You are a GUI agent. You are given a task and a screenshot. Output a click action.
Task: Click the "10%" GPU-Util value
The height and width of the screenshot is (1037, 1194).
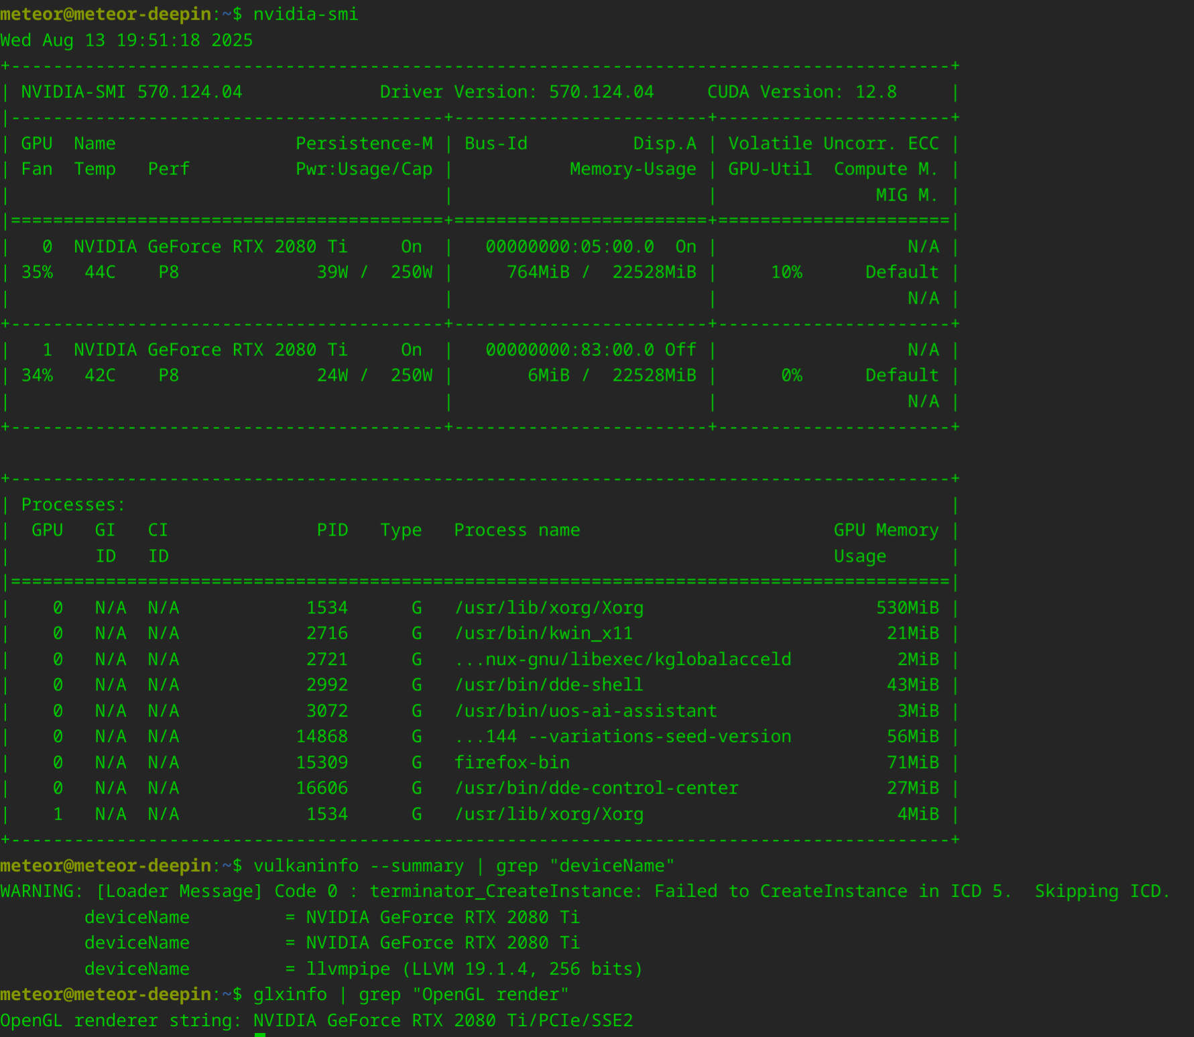786,272
